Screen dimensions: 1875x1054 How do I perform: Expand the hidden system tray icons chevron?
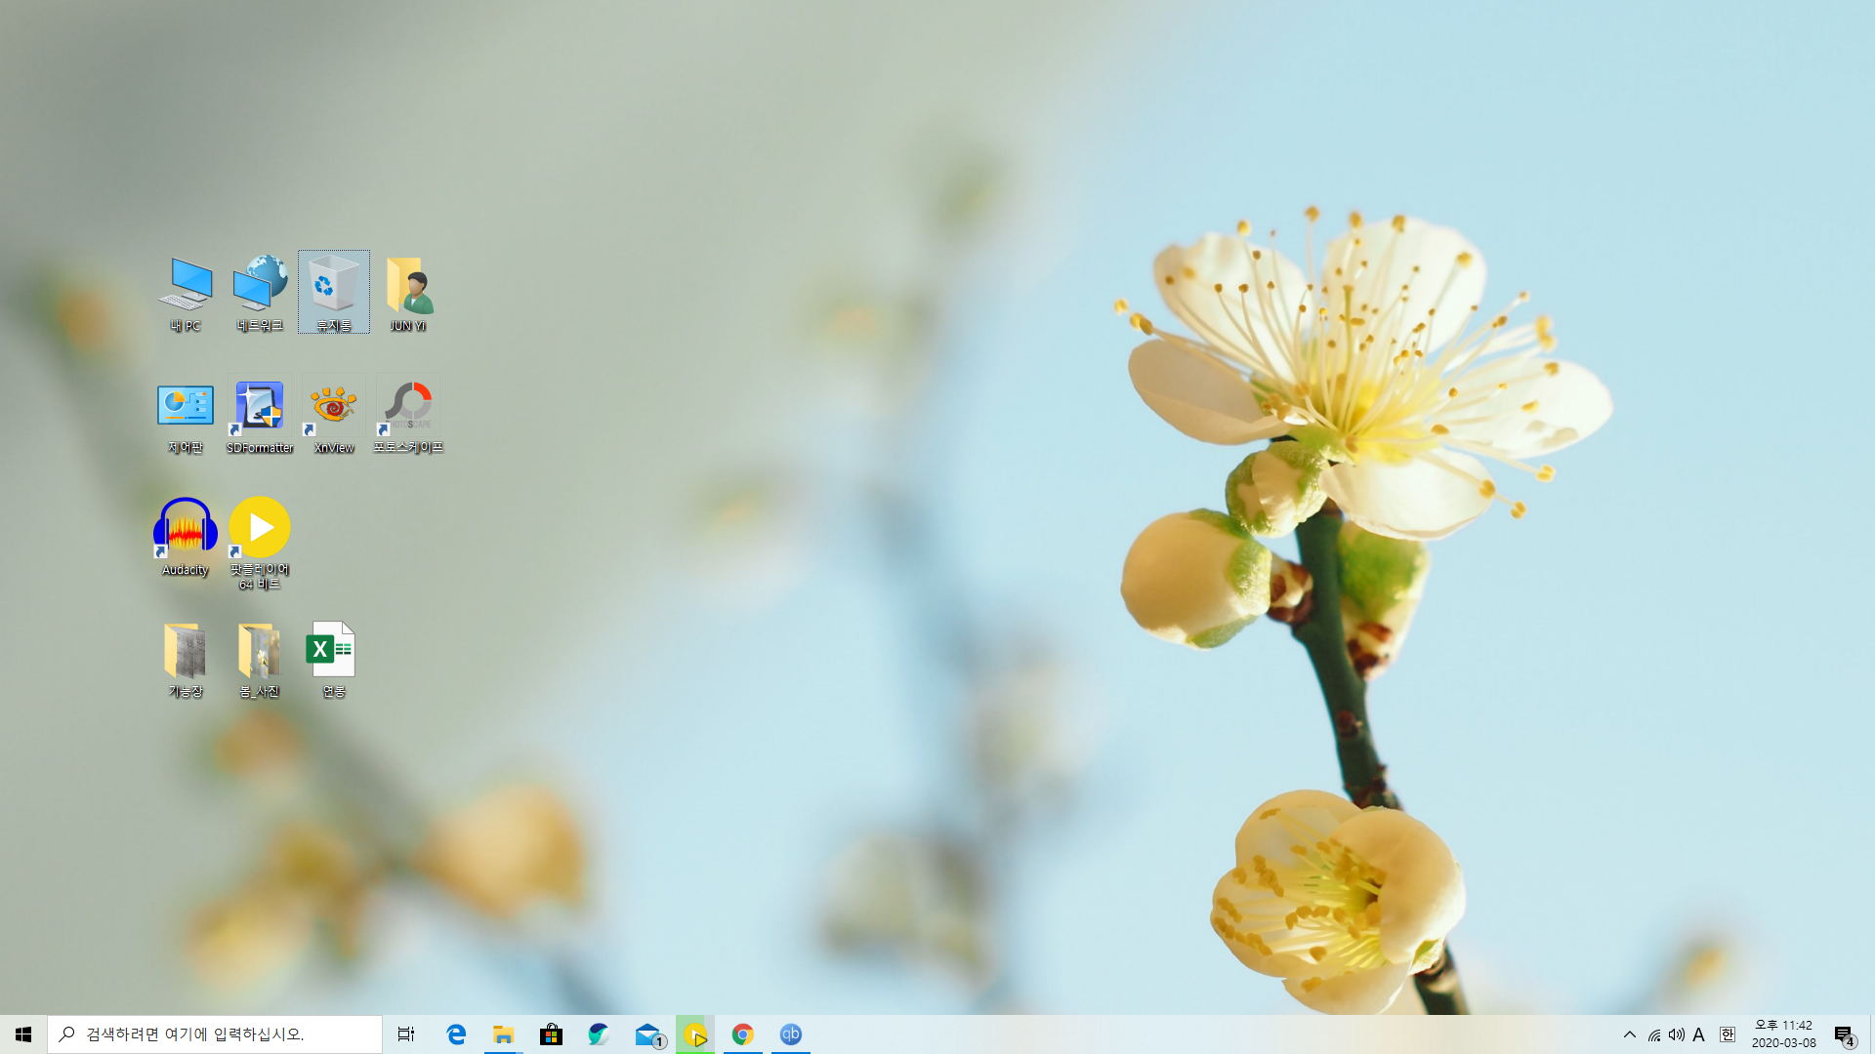(1629, 1034)
